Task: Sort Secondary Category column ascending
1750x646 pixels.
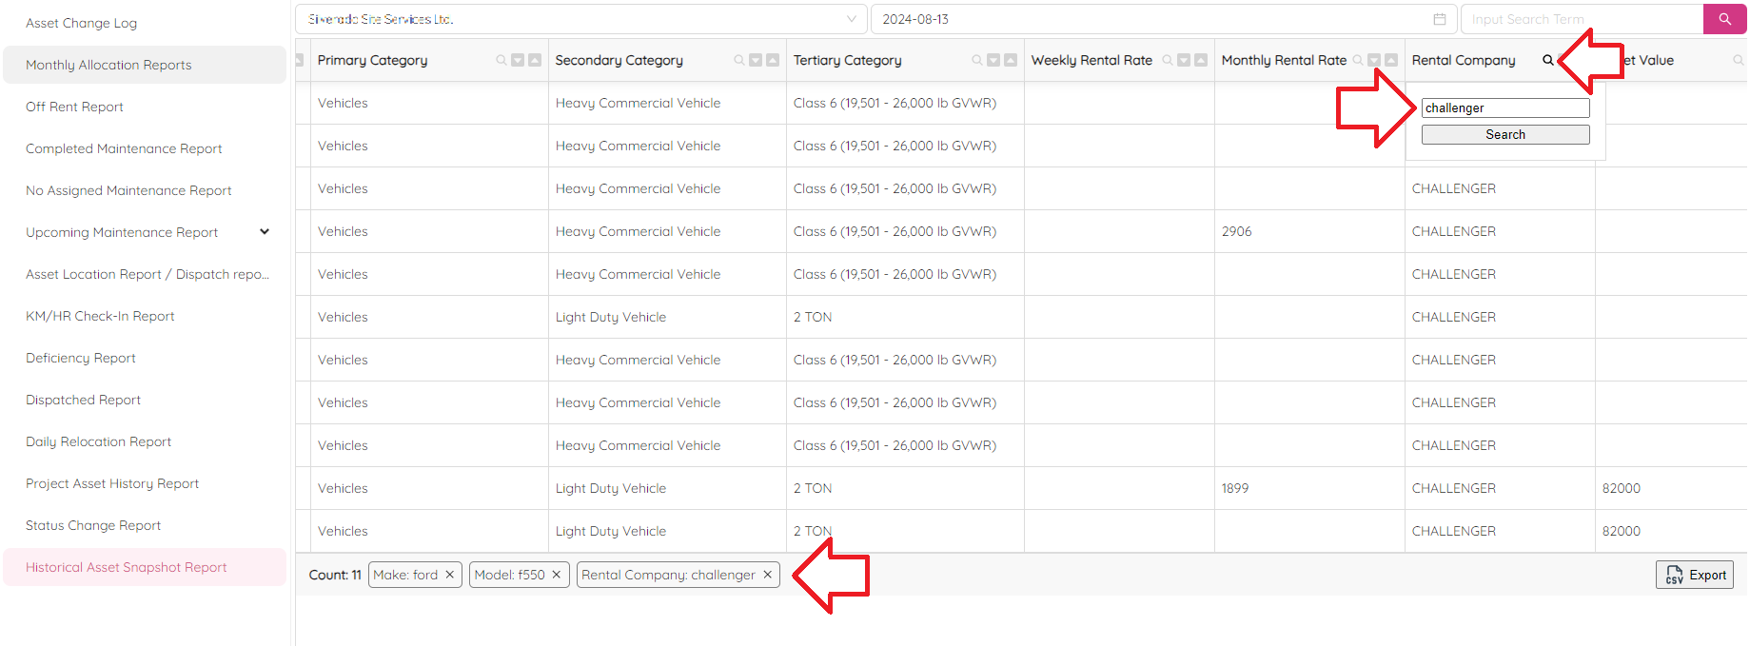Action: (x=773, y=60)
